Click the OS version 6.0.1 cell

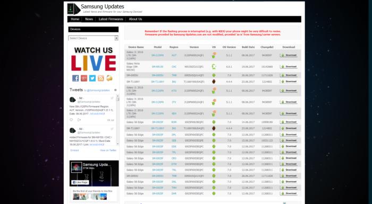pos(229,67)
